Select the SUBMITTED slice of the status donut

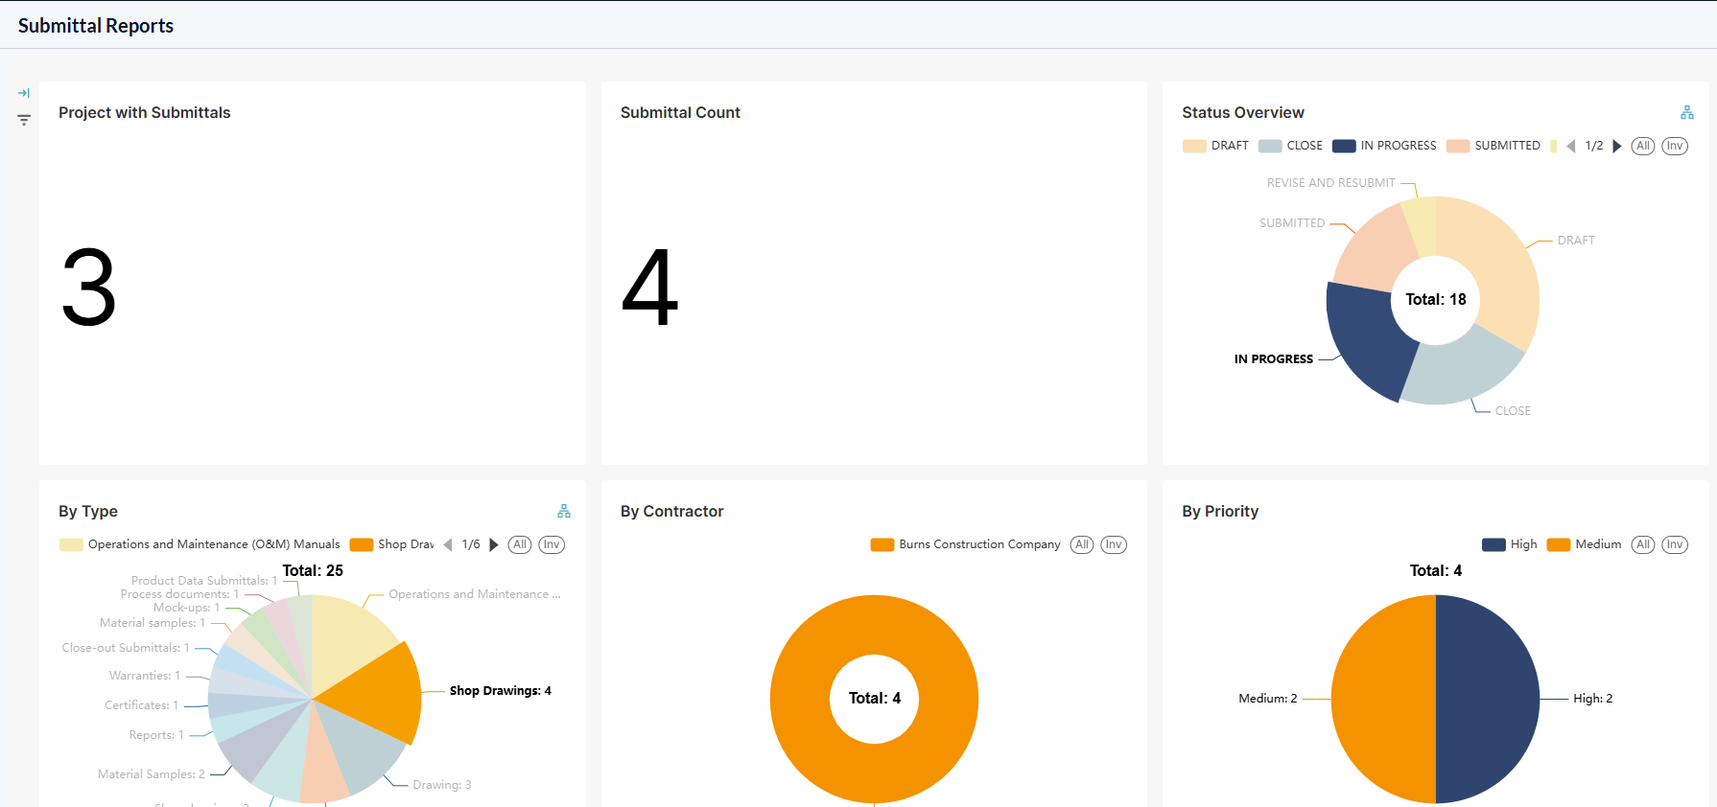coord(1375,247)
